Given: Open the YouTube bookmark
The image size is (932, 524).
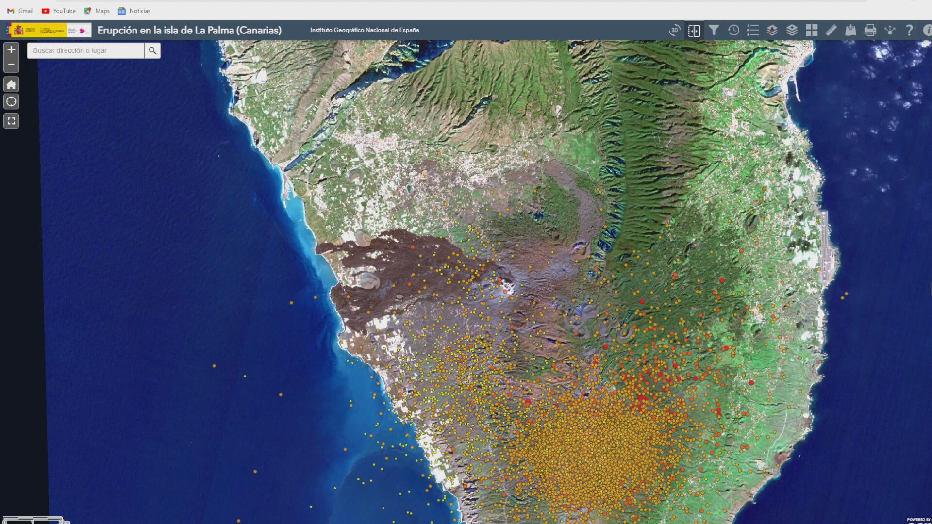Looking at the screenshot, I should tap(59, 11).
